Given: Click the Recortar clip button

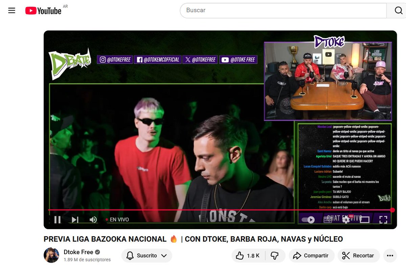Looking at the screenshot, I should (x=359, y=256).
